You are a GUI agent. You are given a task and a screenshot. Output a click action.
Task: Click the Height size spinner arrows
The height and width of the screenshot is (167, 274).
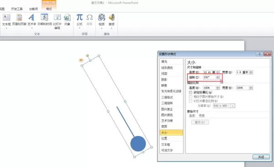[218, 72]
